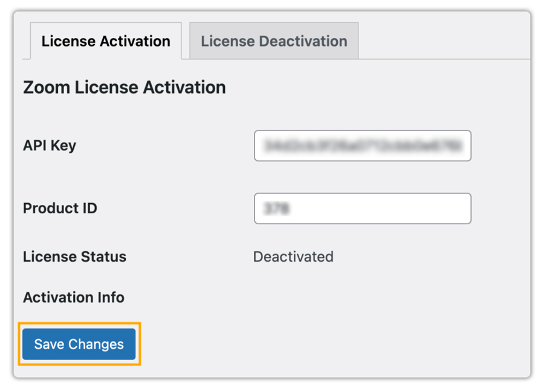Image resolution: width=544 pixels, height=388 pixels.
Task: Click the API Key label
Action: tap(49, 146)
